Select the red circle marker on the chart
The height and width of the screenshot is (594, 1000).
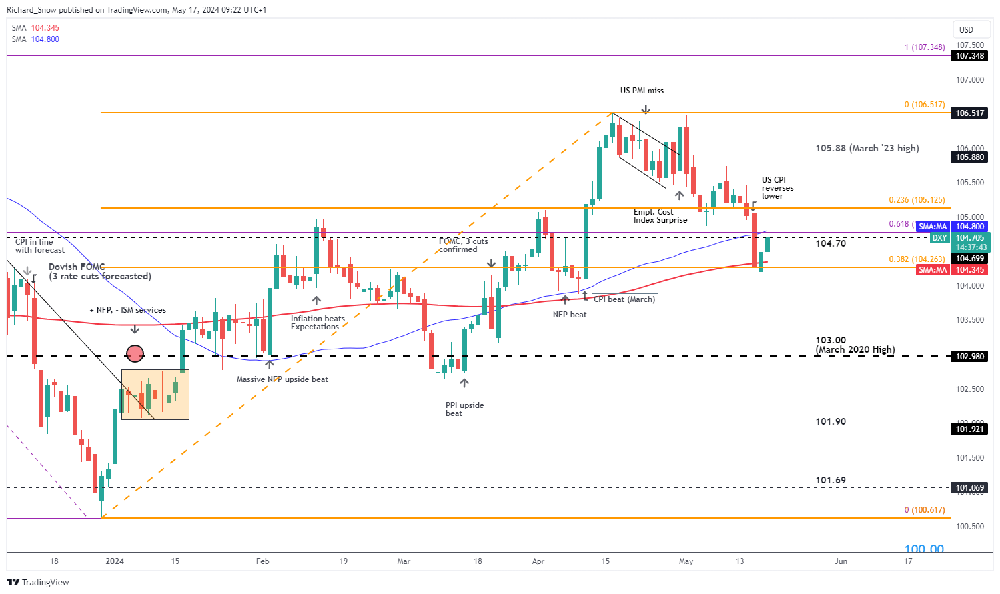pos(135,353)
